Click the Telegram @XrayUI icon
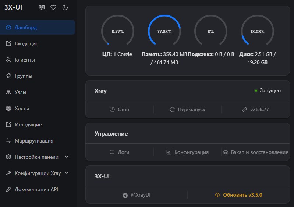Screen dimensions: 294x207 (x=125, y=195)
